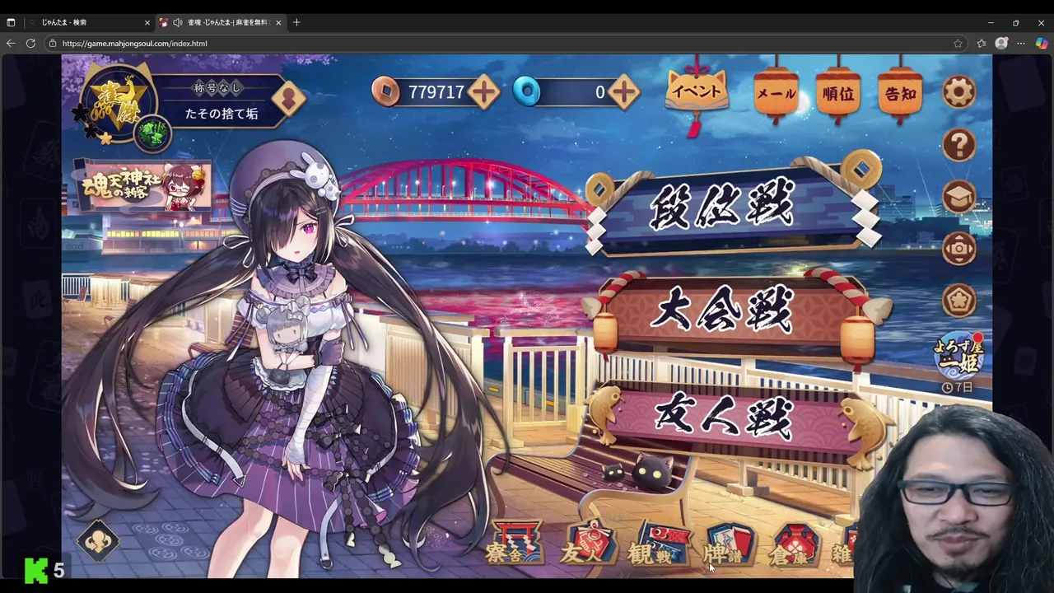Click the copper coin currency icon
The image size is (1054, 593).
coord(385,92)
